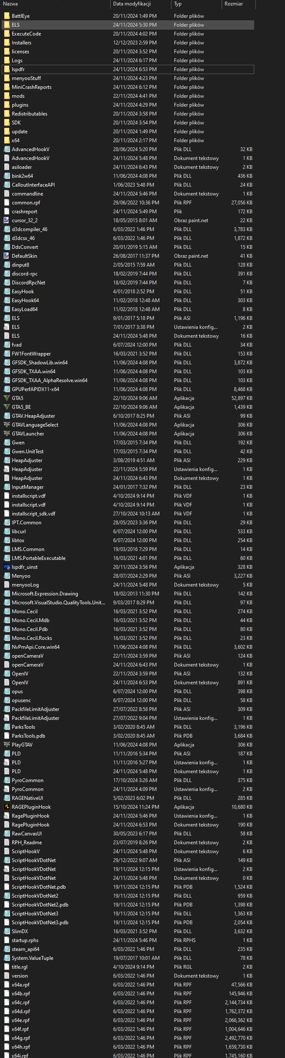Click the mods folder icon
The height and width of the screenshot is (1058, 285).
click(6, 96)
